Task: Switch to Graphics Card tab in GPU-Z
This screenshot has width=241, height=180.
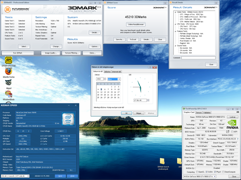Action: pos(189,112)
